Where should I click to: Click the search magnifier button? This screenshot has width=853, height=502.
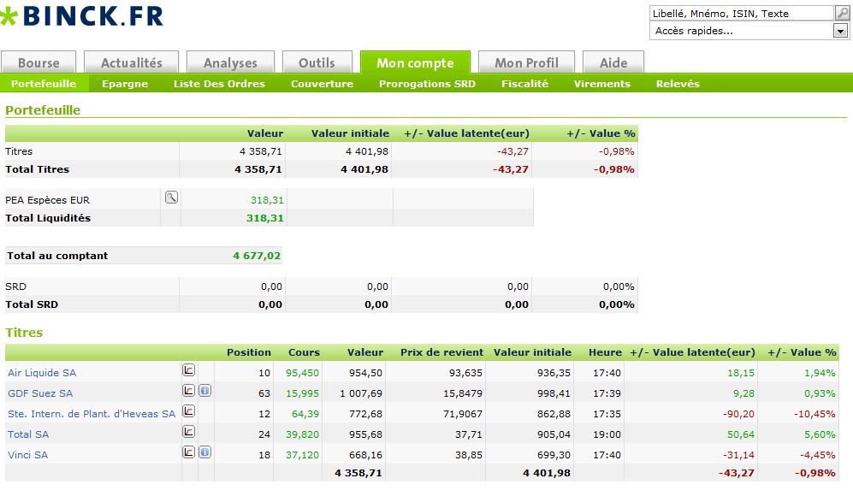point(842,13)
